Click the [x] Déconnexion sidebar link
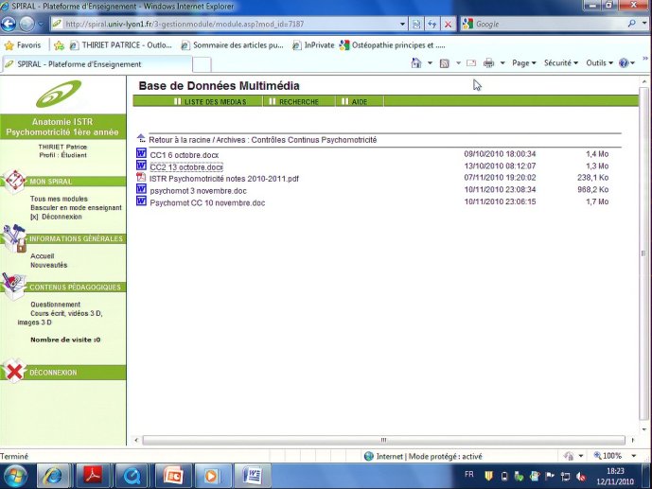Screen dimensions: 652x489 (56, 217)
